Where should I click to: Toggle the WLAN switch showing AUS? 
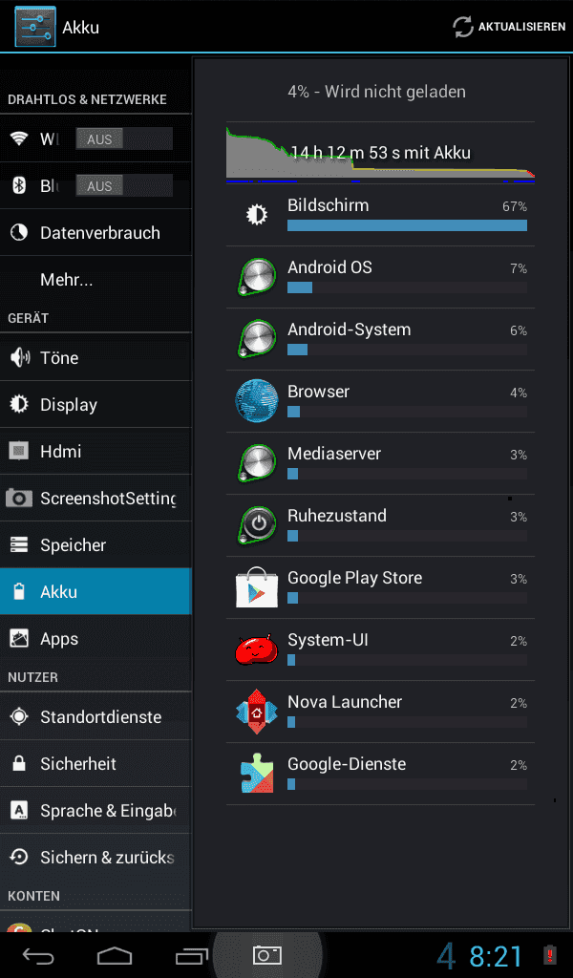(x=124, y=139)
